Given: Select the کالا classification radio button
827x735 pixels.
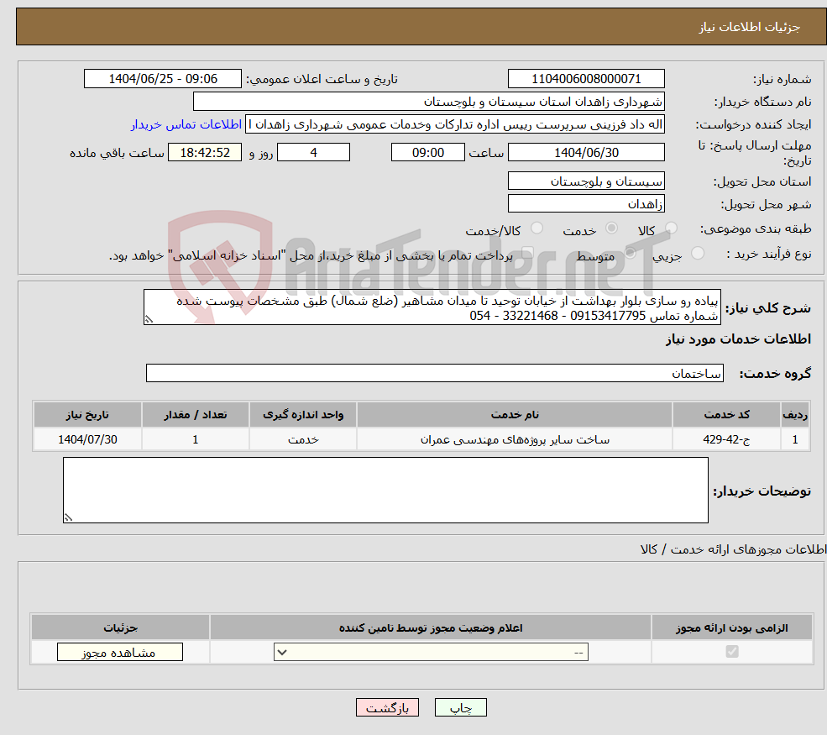Looking at the screenshot, I should (669, 228).
